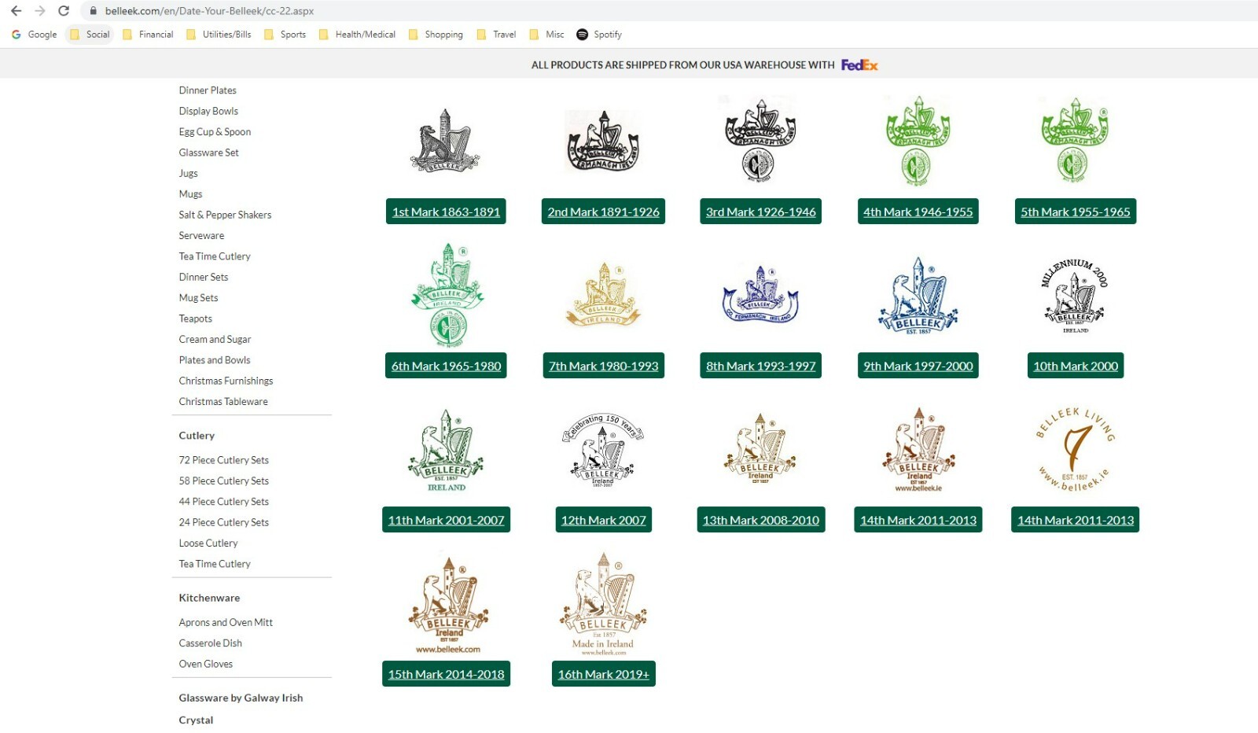Open the Shopping bookmarks folder
The width and height of the screenshot is (1258, 733).
[436, 35]
